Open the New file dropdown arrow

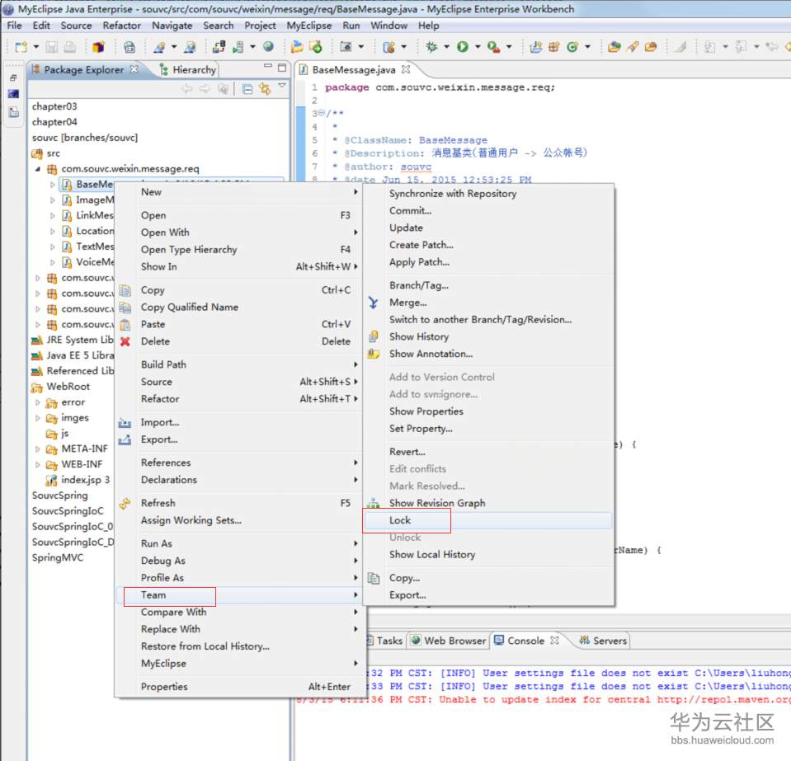(x=36, y=47)
